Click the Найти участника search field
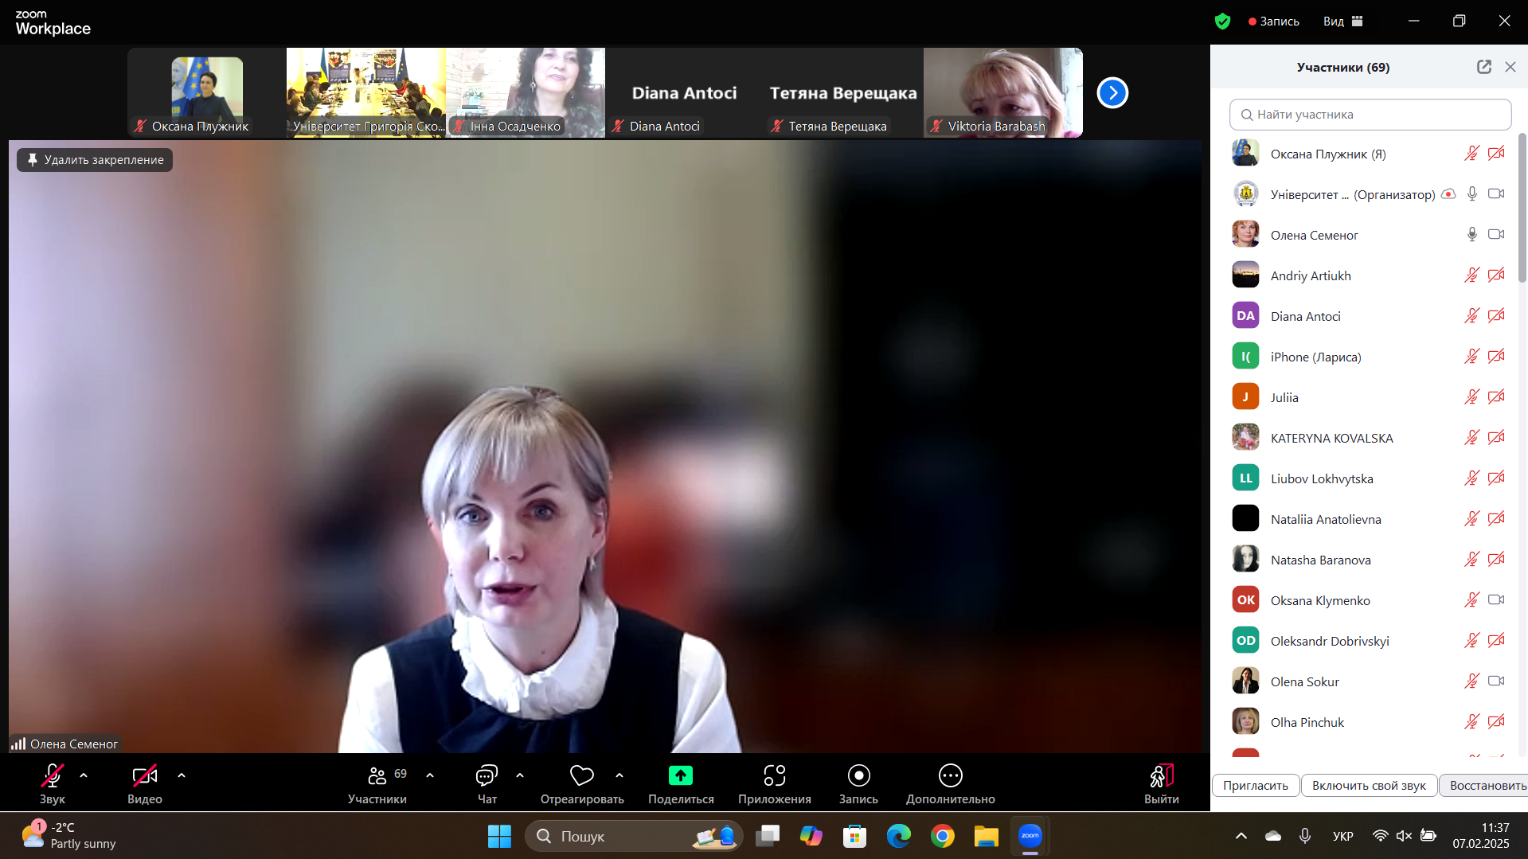 pos(1370,115)
